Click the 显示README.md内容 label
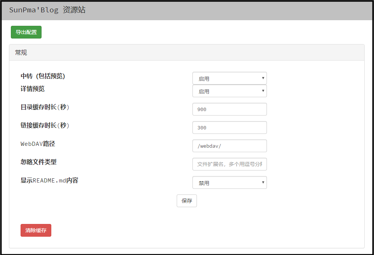The height and width of the screenshot is (255, 374). (49, 181)
